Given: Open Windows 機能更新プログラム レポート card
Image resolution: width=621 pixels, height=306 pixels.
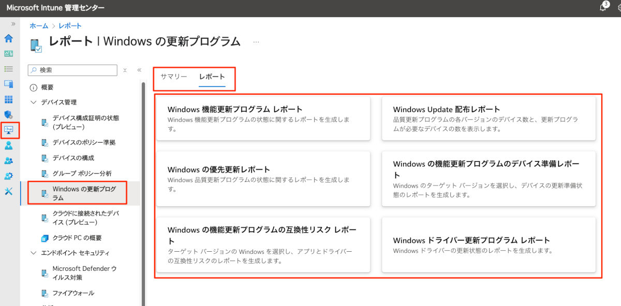Looking at the screenshot, I should tap(263, 118).
